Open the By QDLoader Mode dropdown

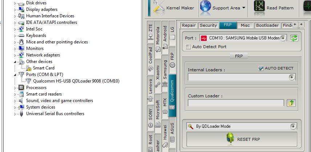tap(293, 126)
